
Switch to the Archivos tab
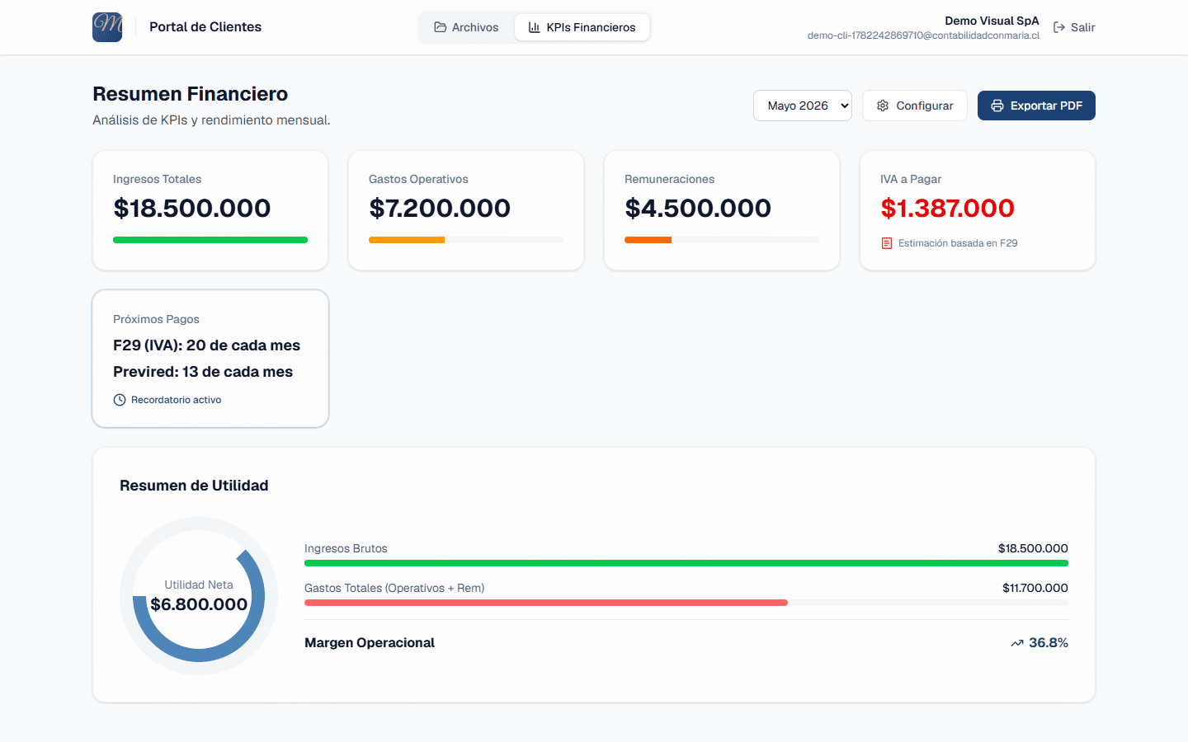(x=466, y=27)
